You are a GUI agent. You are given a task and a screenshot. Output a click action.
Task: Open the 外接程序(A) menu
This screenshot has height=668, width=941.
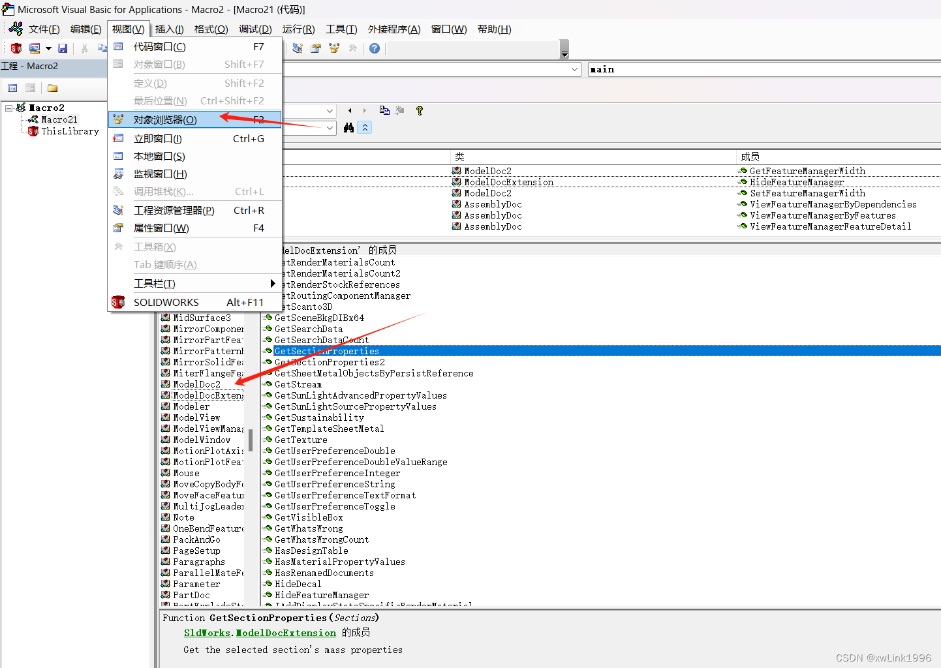[x=394, y=29]
